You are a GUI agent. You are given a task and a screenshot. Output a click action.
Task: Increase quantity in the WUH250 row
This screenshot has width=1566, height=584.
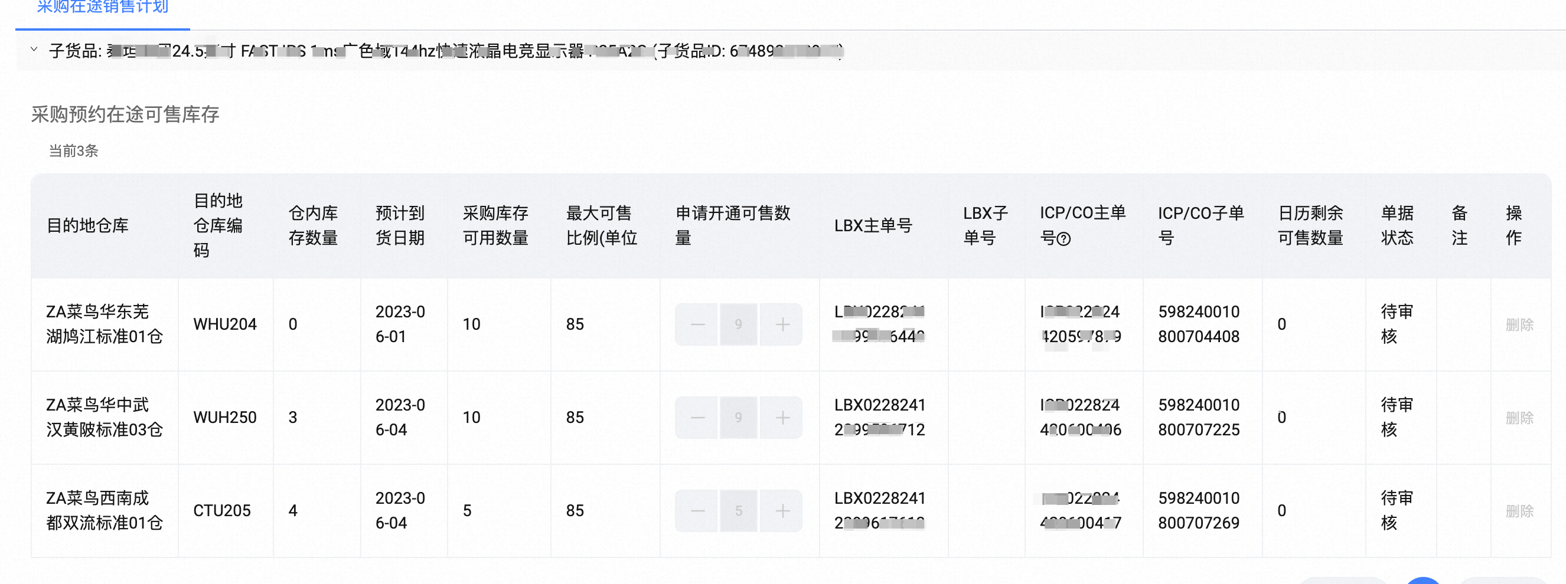(x=782, y=418)
